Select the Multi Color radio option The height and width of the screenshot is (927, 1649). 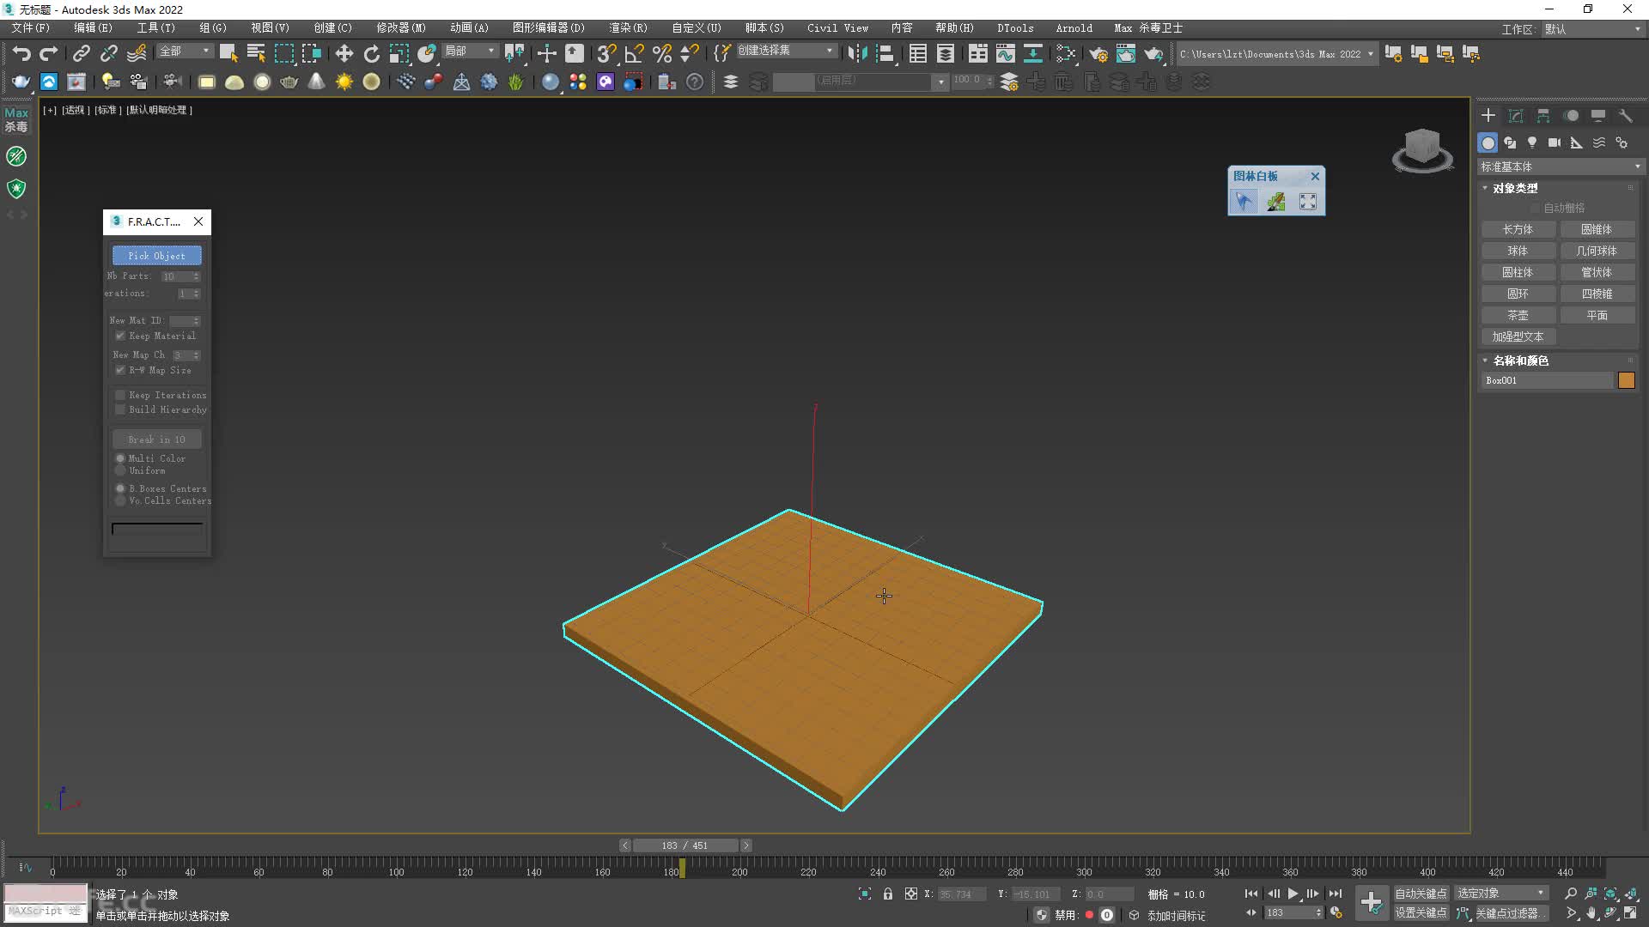120,458
